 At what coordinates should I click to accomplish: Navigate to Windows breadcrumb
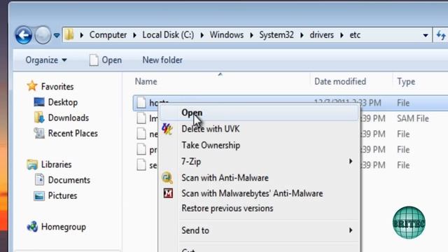click(227, 35)
